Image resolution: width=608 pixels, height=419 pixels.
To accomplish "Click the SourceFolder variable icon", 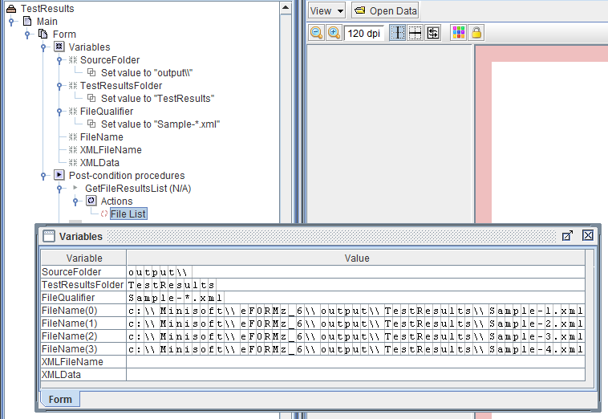I will point(73,59).
